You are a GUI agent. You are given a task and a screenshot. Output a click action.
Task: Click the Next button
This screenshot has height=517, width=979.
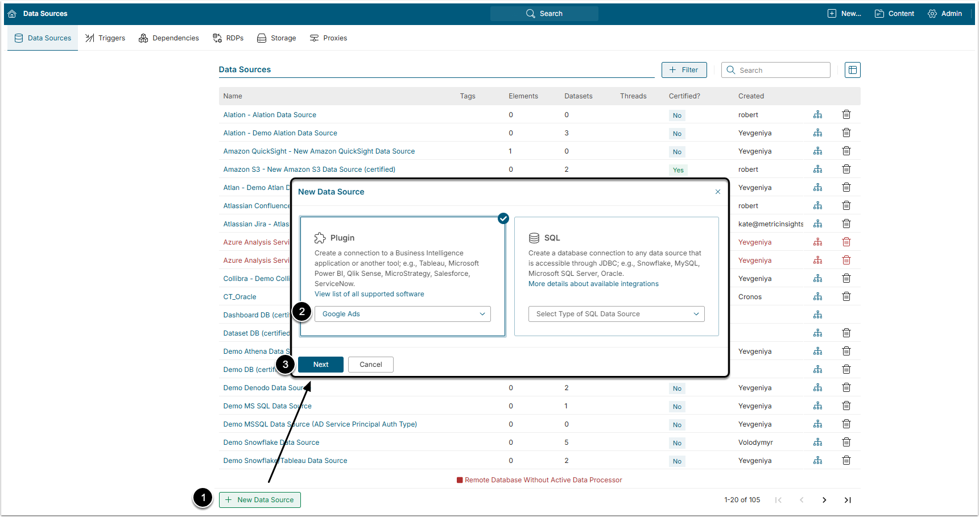pos(321,365)
